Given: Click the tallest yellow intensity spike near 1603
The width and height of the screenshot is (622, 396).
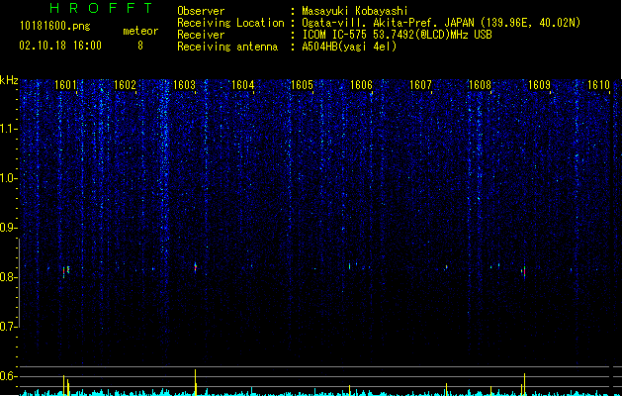Looking at the screenshot, I should 195,382.
